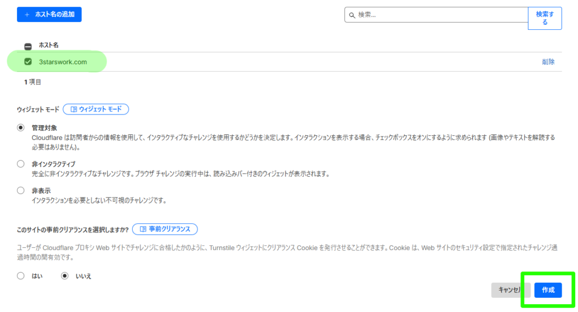This screenshot has height=312, width=578.
Task: Open the ウィジェット モード help link
Action: 96,109
